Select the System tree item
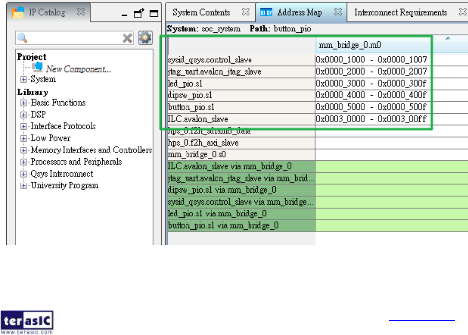This screenshot has width=468, height=335. tap(43, 79)
